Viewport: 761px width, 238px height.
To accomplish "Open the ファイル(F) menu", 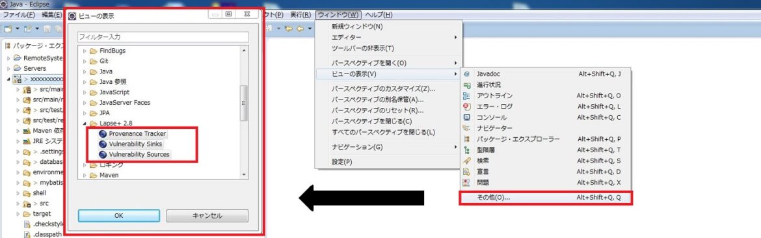I will click(19, 14).
